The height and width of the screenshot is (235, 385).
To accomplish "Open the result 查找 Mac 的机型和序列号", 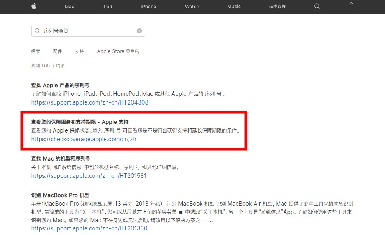I will click(x=61, y=158).
